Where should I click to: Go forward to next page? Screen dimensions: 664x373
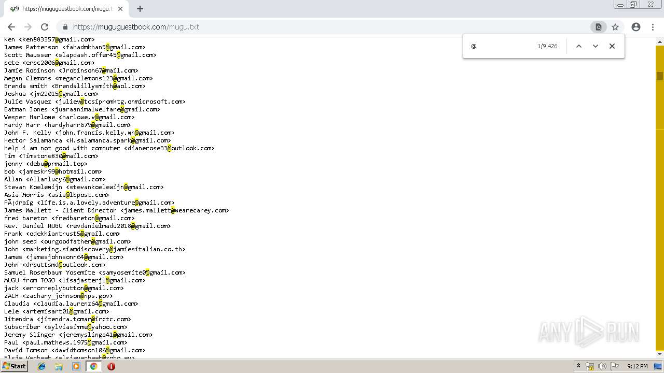(28, 27)
